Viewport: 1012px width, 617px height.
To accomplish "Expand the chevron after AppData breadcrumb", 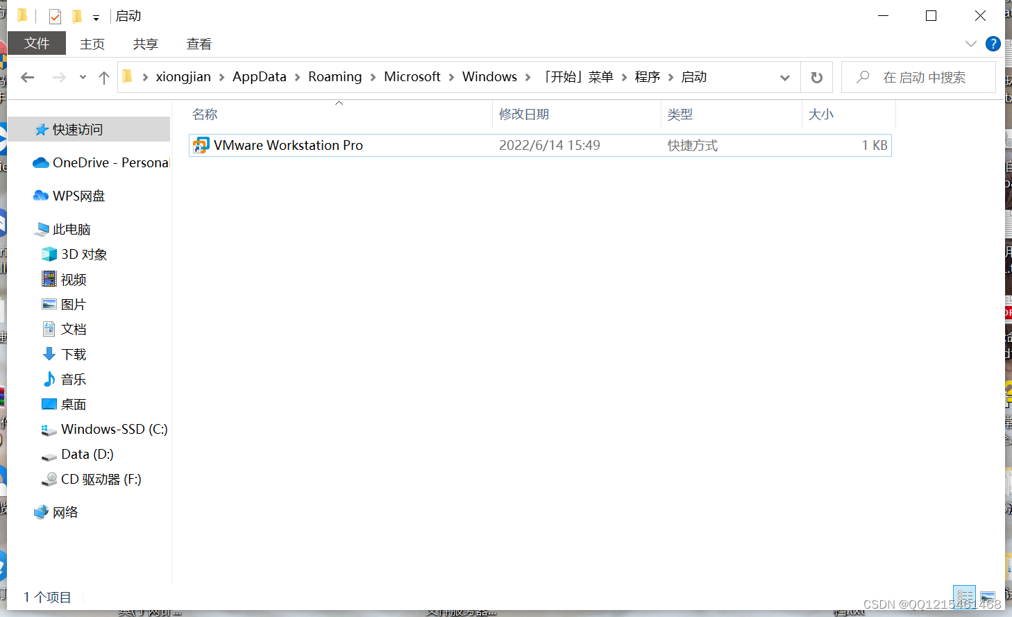I will pyautogui.click(x=297, y=77).
